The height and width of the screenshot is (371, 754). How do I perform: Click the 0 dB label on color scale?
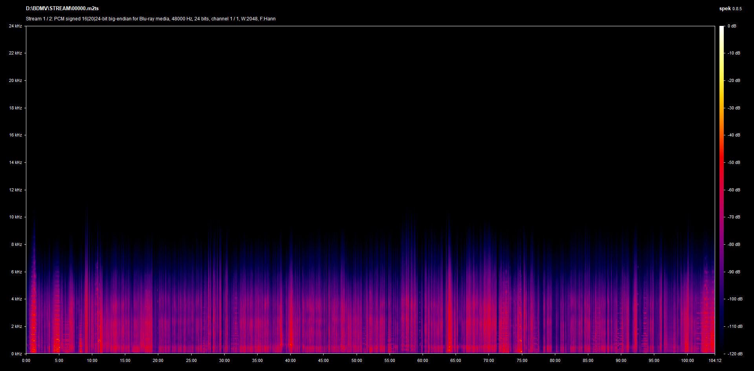[732, 26]
